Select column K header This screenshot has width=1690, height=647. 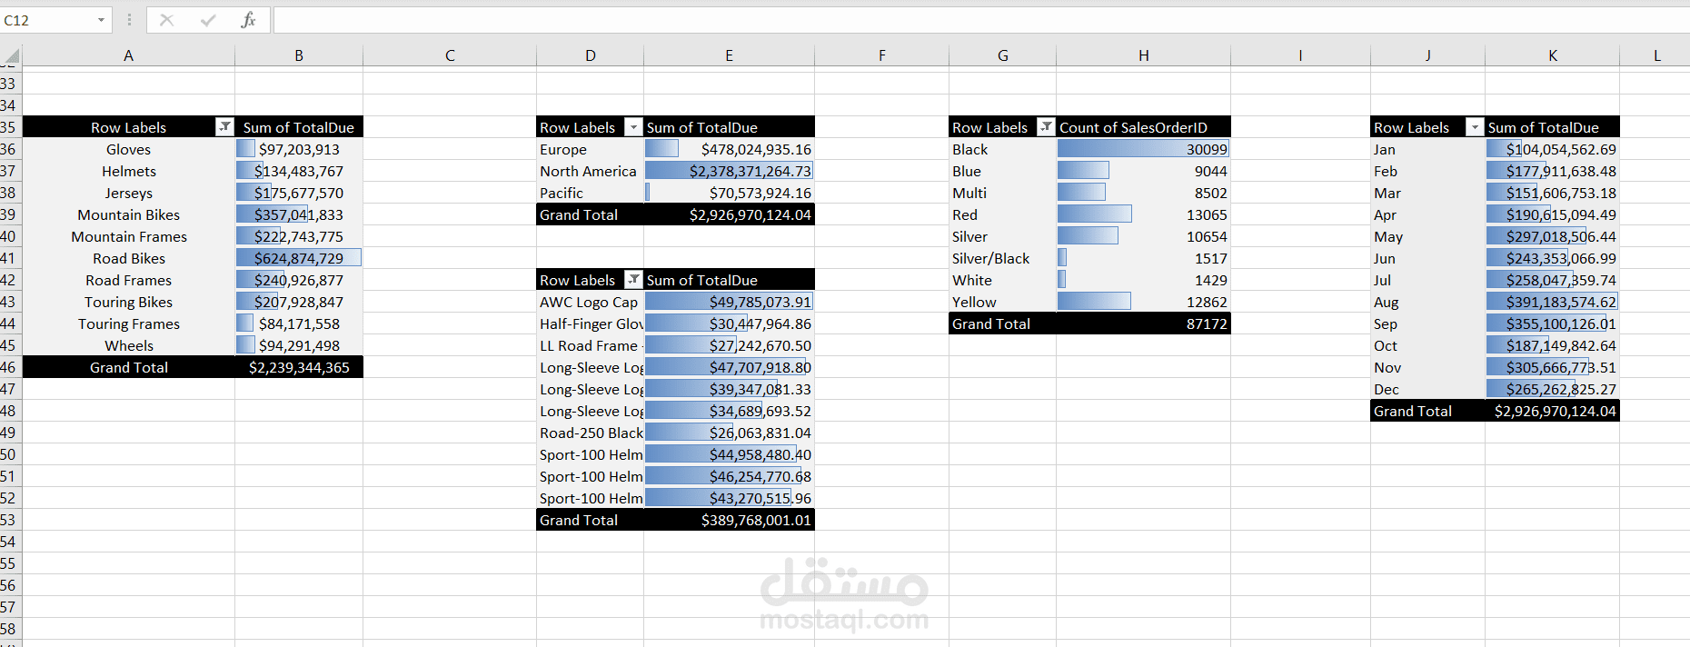tap(1552, 55)
